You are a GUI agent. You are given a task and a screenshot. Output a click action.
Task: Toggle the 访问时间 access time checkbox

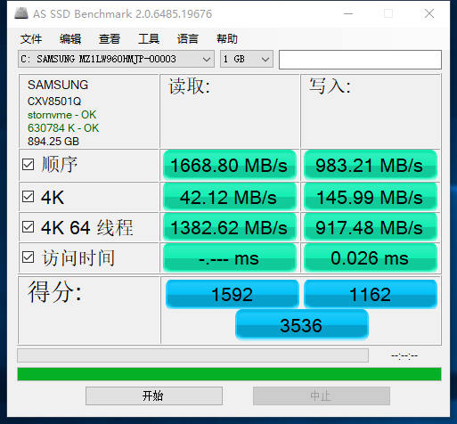28,257
